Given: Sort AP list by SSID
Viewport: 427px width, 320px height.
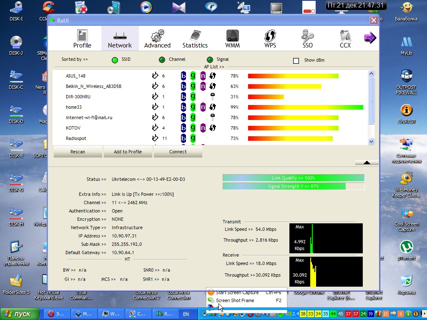Looking at the screenshot, I should click(115, 60).
